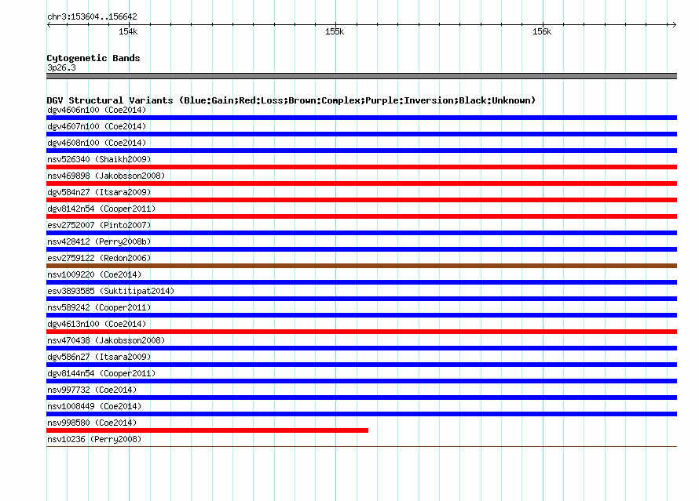
Task: Click the 156k ruler mark
Action: pos(542,31)
